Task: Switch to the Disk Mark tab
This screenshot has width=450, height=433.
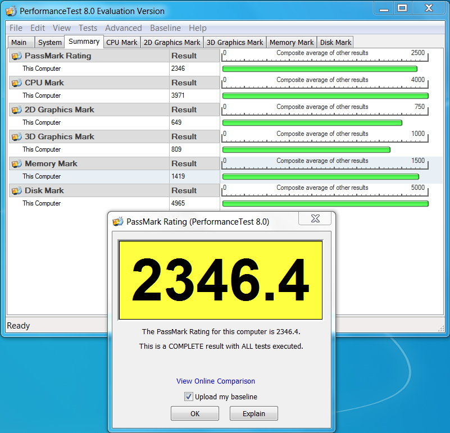Action: tap(335, 42)
